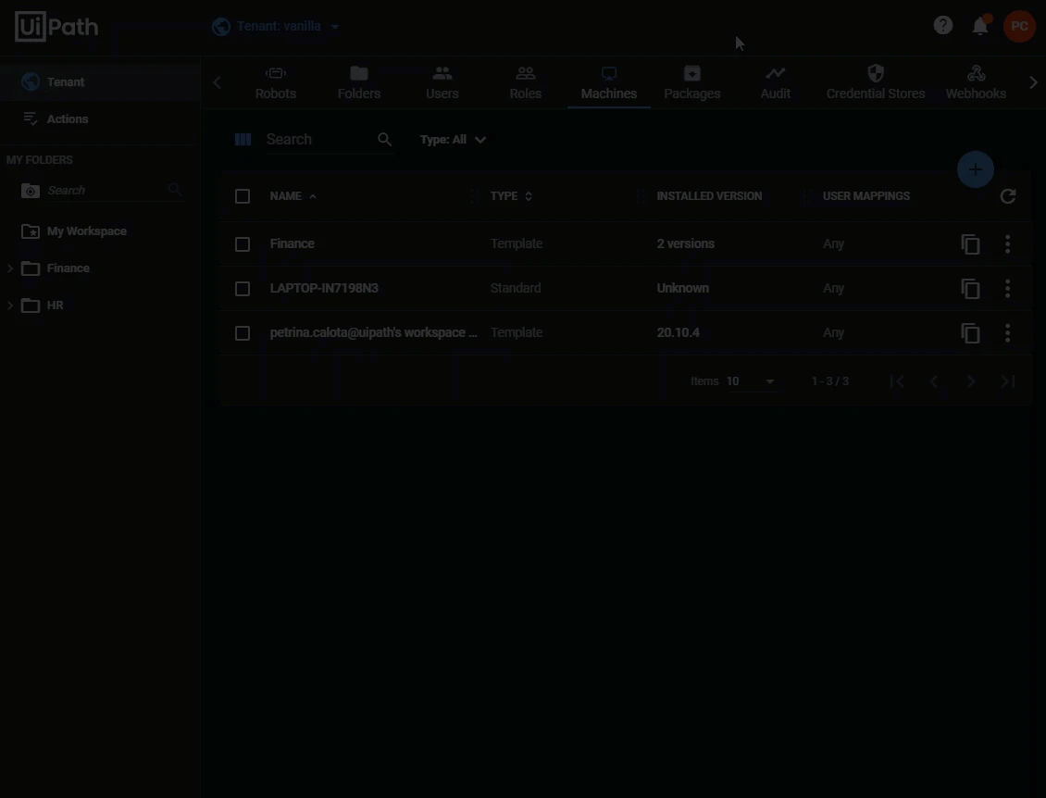Switch to the Audit tab
1046x798 pixels.
(x=775, y=82)
